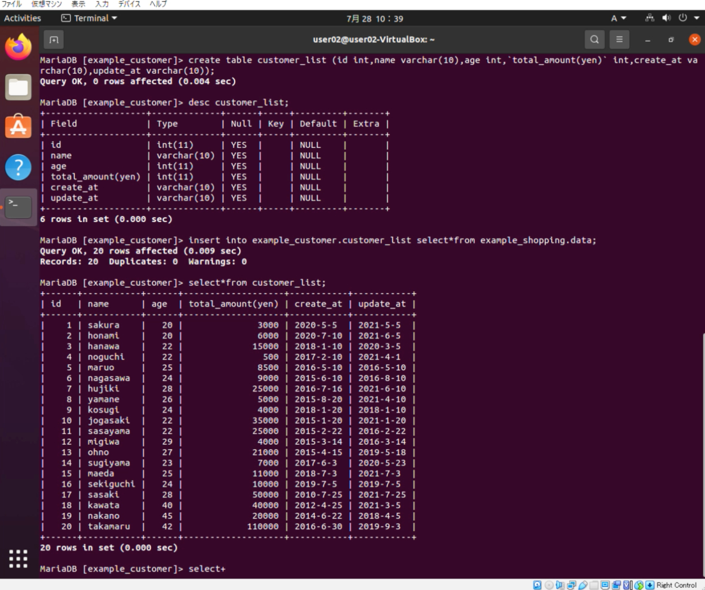Click the Terminal icon in dock
705x590 pixels.
point(18,207)
